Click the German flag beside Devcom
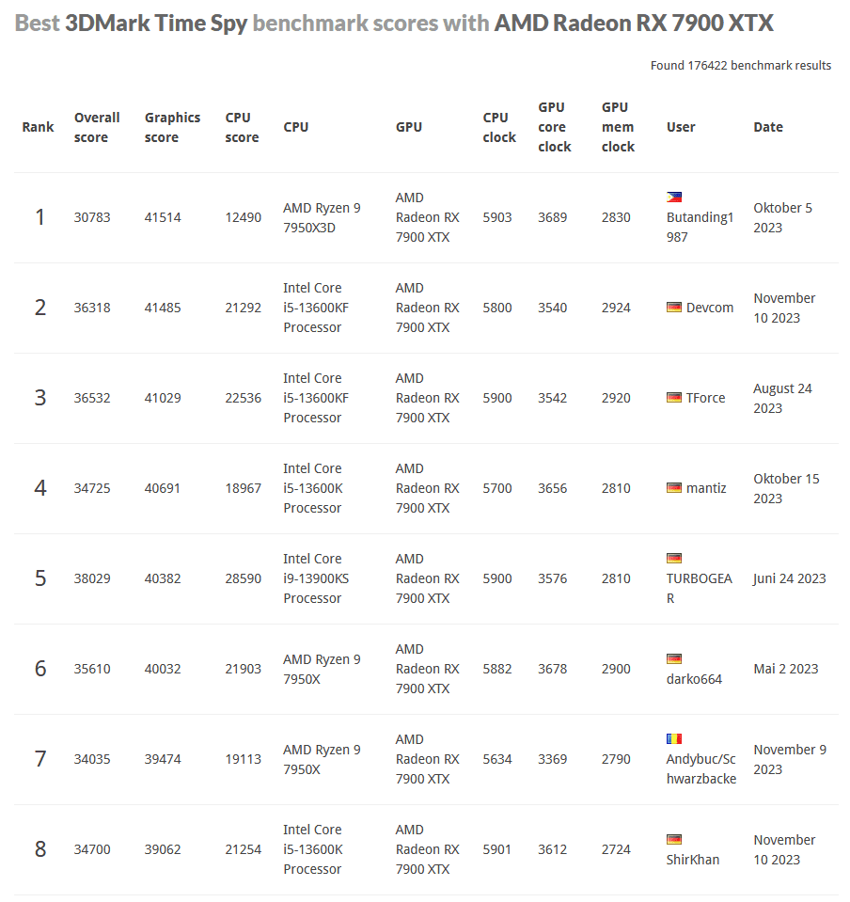Viewport: 850px width, 902px height. pos(674,308)
